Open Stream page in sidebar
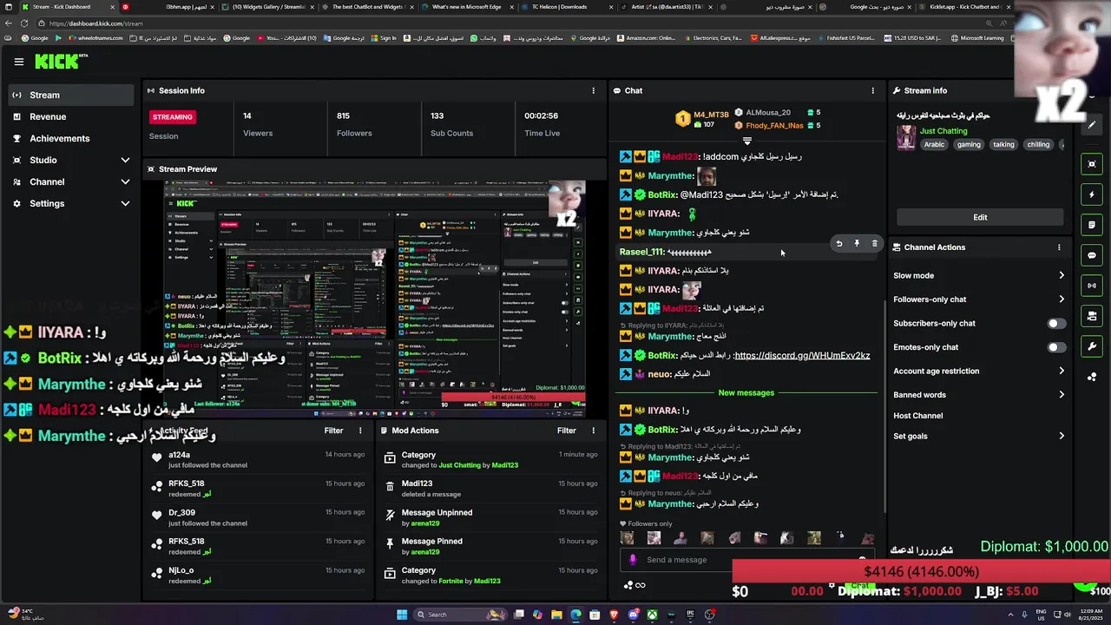 tap(69, 95)
